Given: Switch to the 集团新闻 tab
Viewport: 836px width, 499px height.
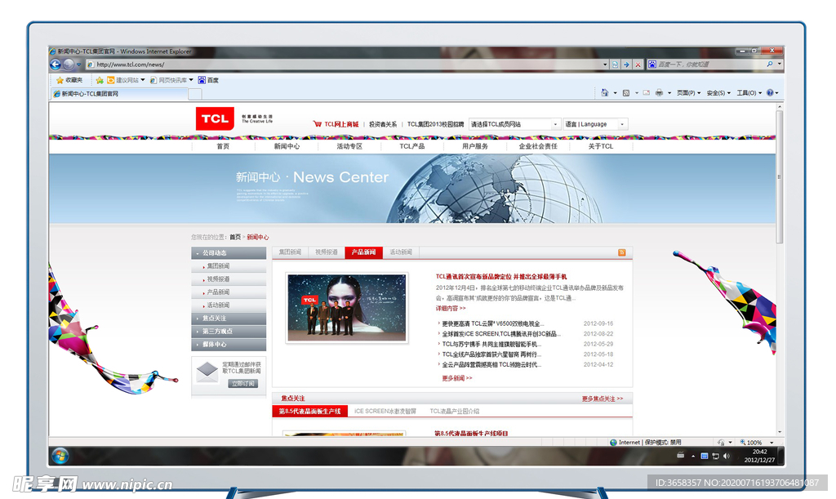Looking at the screenshot, I should [290, 252].
